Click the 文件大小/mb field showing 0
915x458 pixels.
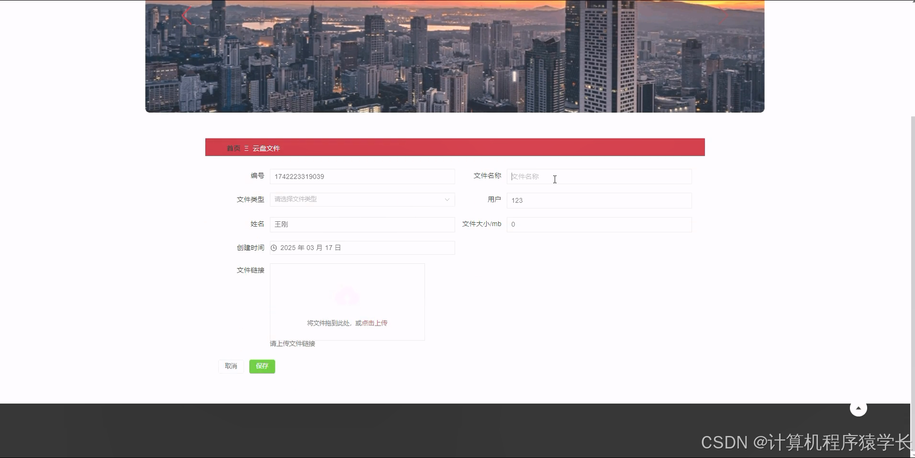599,224
